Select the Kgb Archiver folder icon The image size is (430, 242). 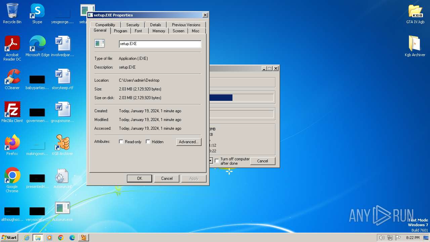coord(415,46)
